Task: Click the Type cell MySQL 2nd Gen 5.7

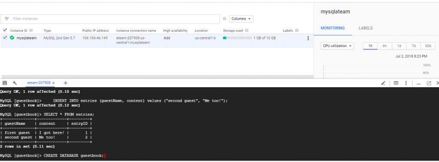Action: pos(59,38)
